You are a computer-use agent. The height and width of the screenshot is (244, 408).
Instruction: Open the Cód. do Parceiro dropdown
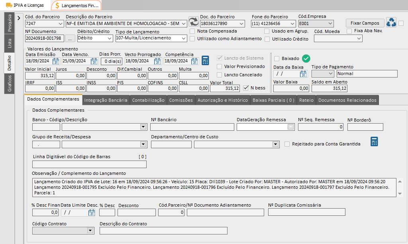pos(61,23)
